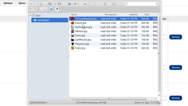Click the middle Remove button

coord(176,67)
